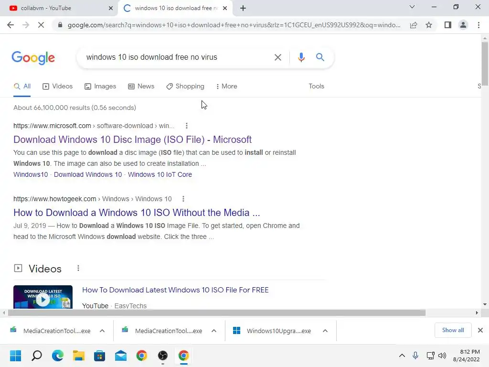The height and width of the screenshot is (367, 489).
Task: Open Mail app from taskbar
Action: click(x=121, y=356)
